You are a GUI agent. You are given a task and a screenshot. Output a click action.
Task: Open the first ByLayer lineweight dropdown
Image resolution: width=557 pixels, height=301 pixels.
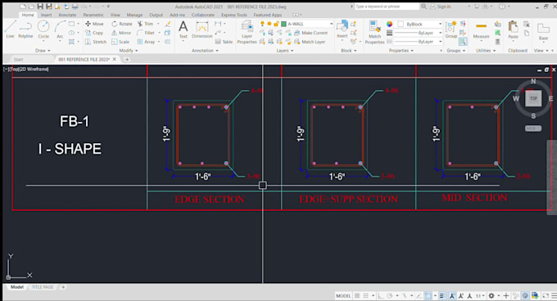(x=440, y=33)
